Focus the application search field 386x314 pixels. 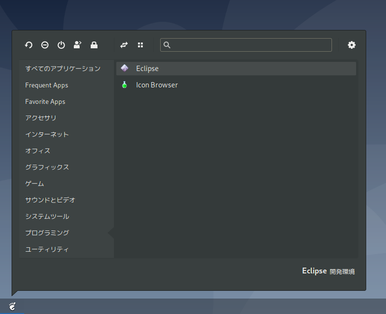pos(246,45)
